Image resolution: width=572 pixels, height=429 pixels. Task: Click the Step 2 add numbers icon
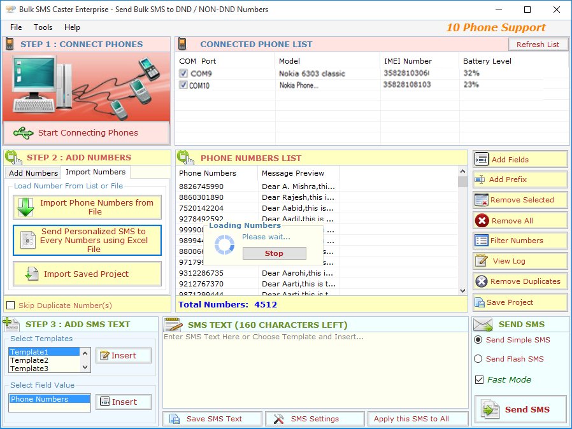12,157
